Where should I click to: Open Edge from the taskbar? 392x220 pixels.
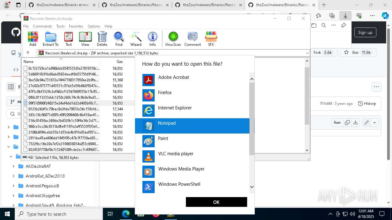tap(126, 214)
